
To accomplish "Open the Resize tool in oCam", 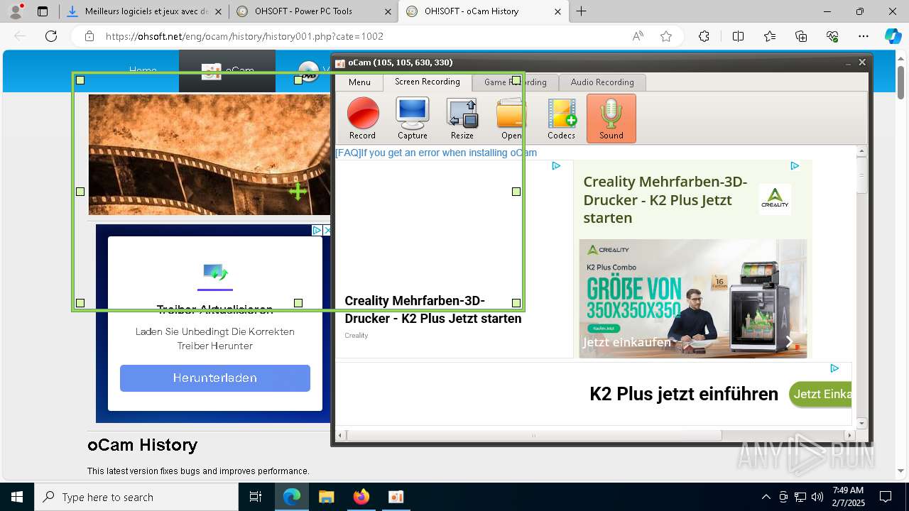I will coord(462,119).
